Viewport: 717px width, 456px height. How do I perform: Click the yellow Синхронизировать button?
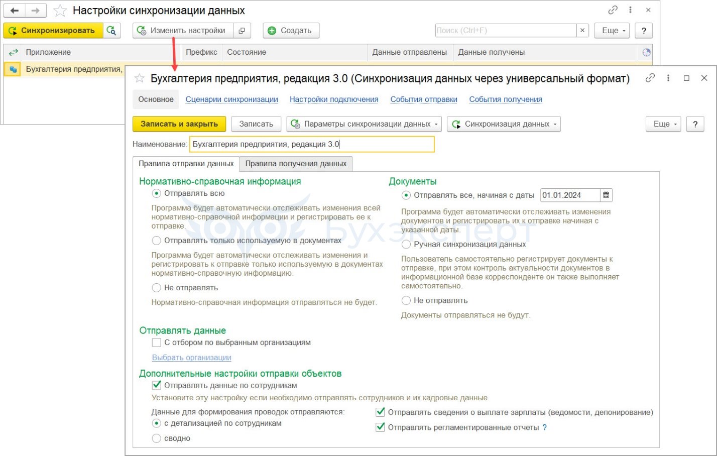point(53,31)
